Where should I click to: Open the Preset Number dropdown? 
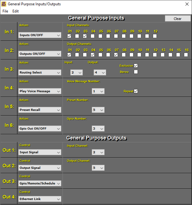point(98,110)
